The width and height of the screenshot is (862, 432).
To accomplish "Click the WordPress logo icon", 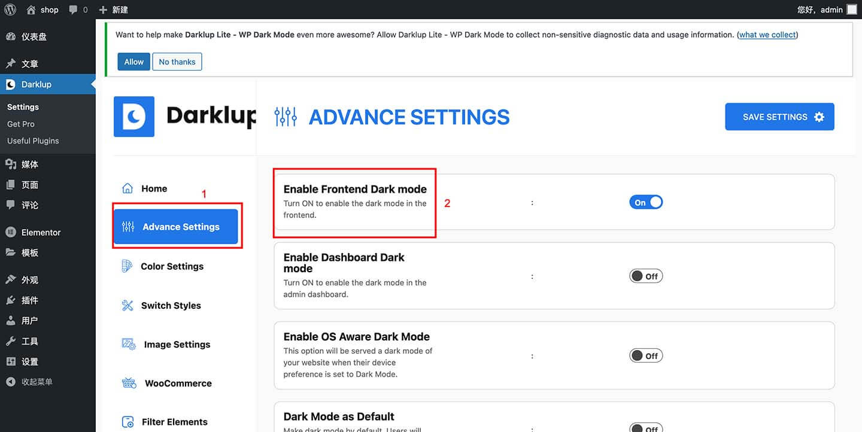I will click(10, 10).
